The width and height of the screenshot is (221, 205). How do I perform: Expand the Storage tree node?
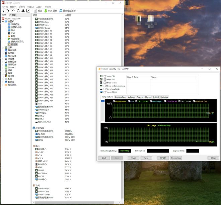click(x=3, y=62)
